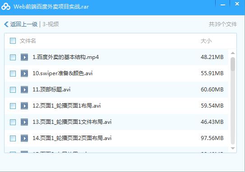This screenshot has height=172, width=245.
Task: Click the 大小 column header
Action: click(206, 41)
